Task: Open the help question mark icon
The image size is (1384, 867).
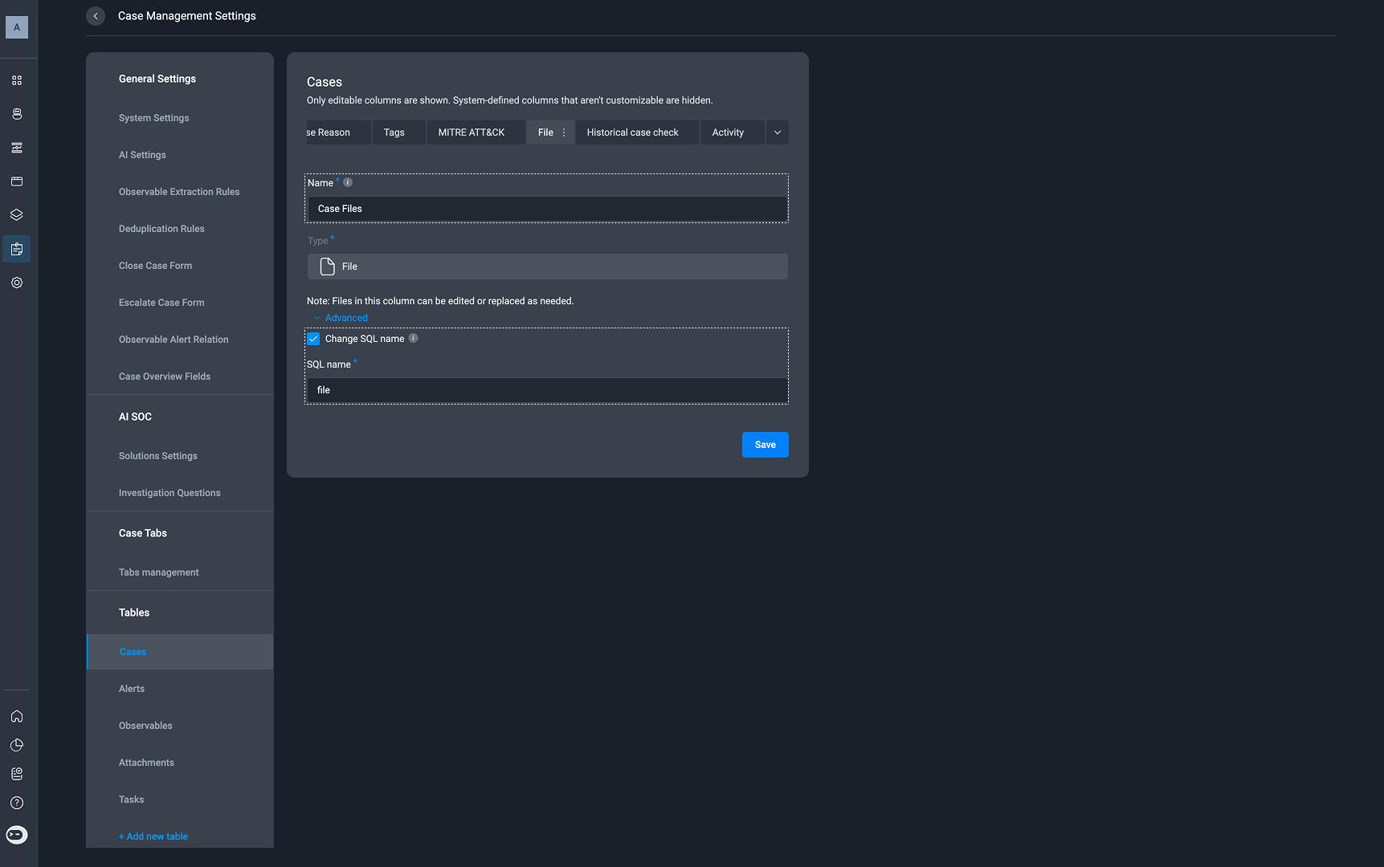Action: pos(17,803)
